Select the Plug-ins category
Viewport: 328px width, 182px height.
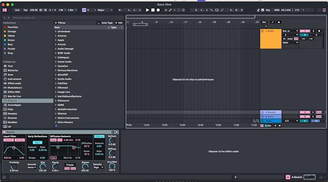(27, 101)
